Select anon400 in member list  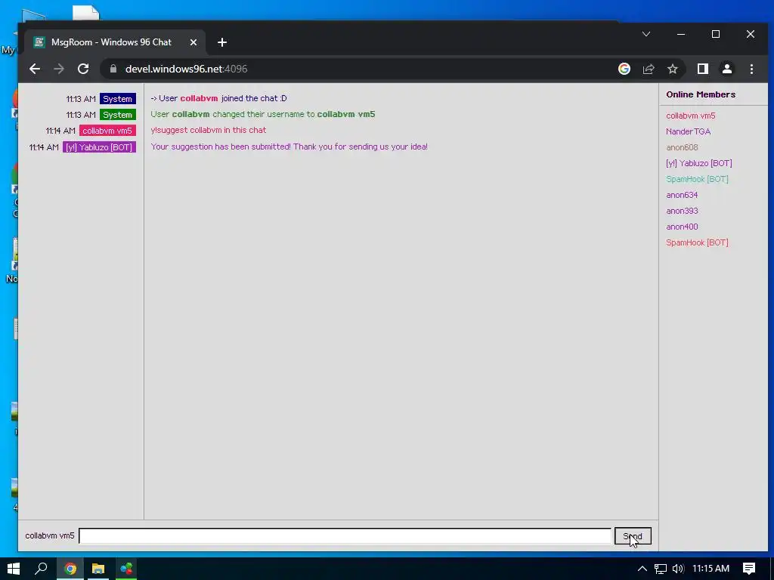point(682,227)
